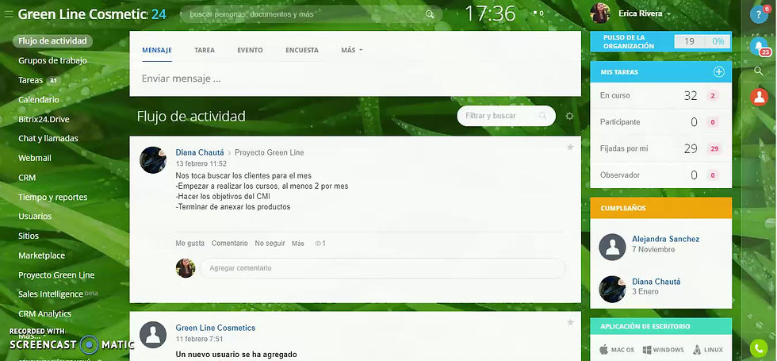Viewport: 777px width, 361px height.
Task: Open Marketplace in the left menu
Action: coord(41,255)
